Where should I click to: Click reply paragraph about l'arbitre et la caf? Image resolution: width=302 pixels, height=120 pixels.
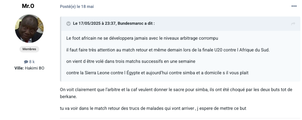point(176,93)
